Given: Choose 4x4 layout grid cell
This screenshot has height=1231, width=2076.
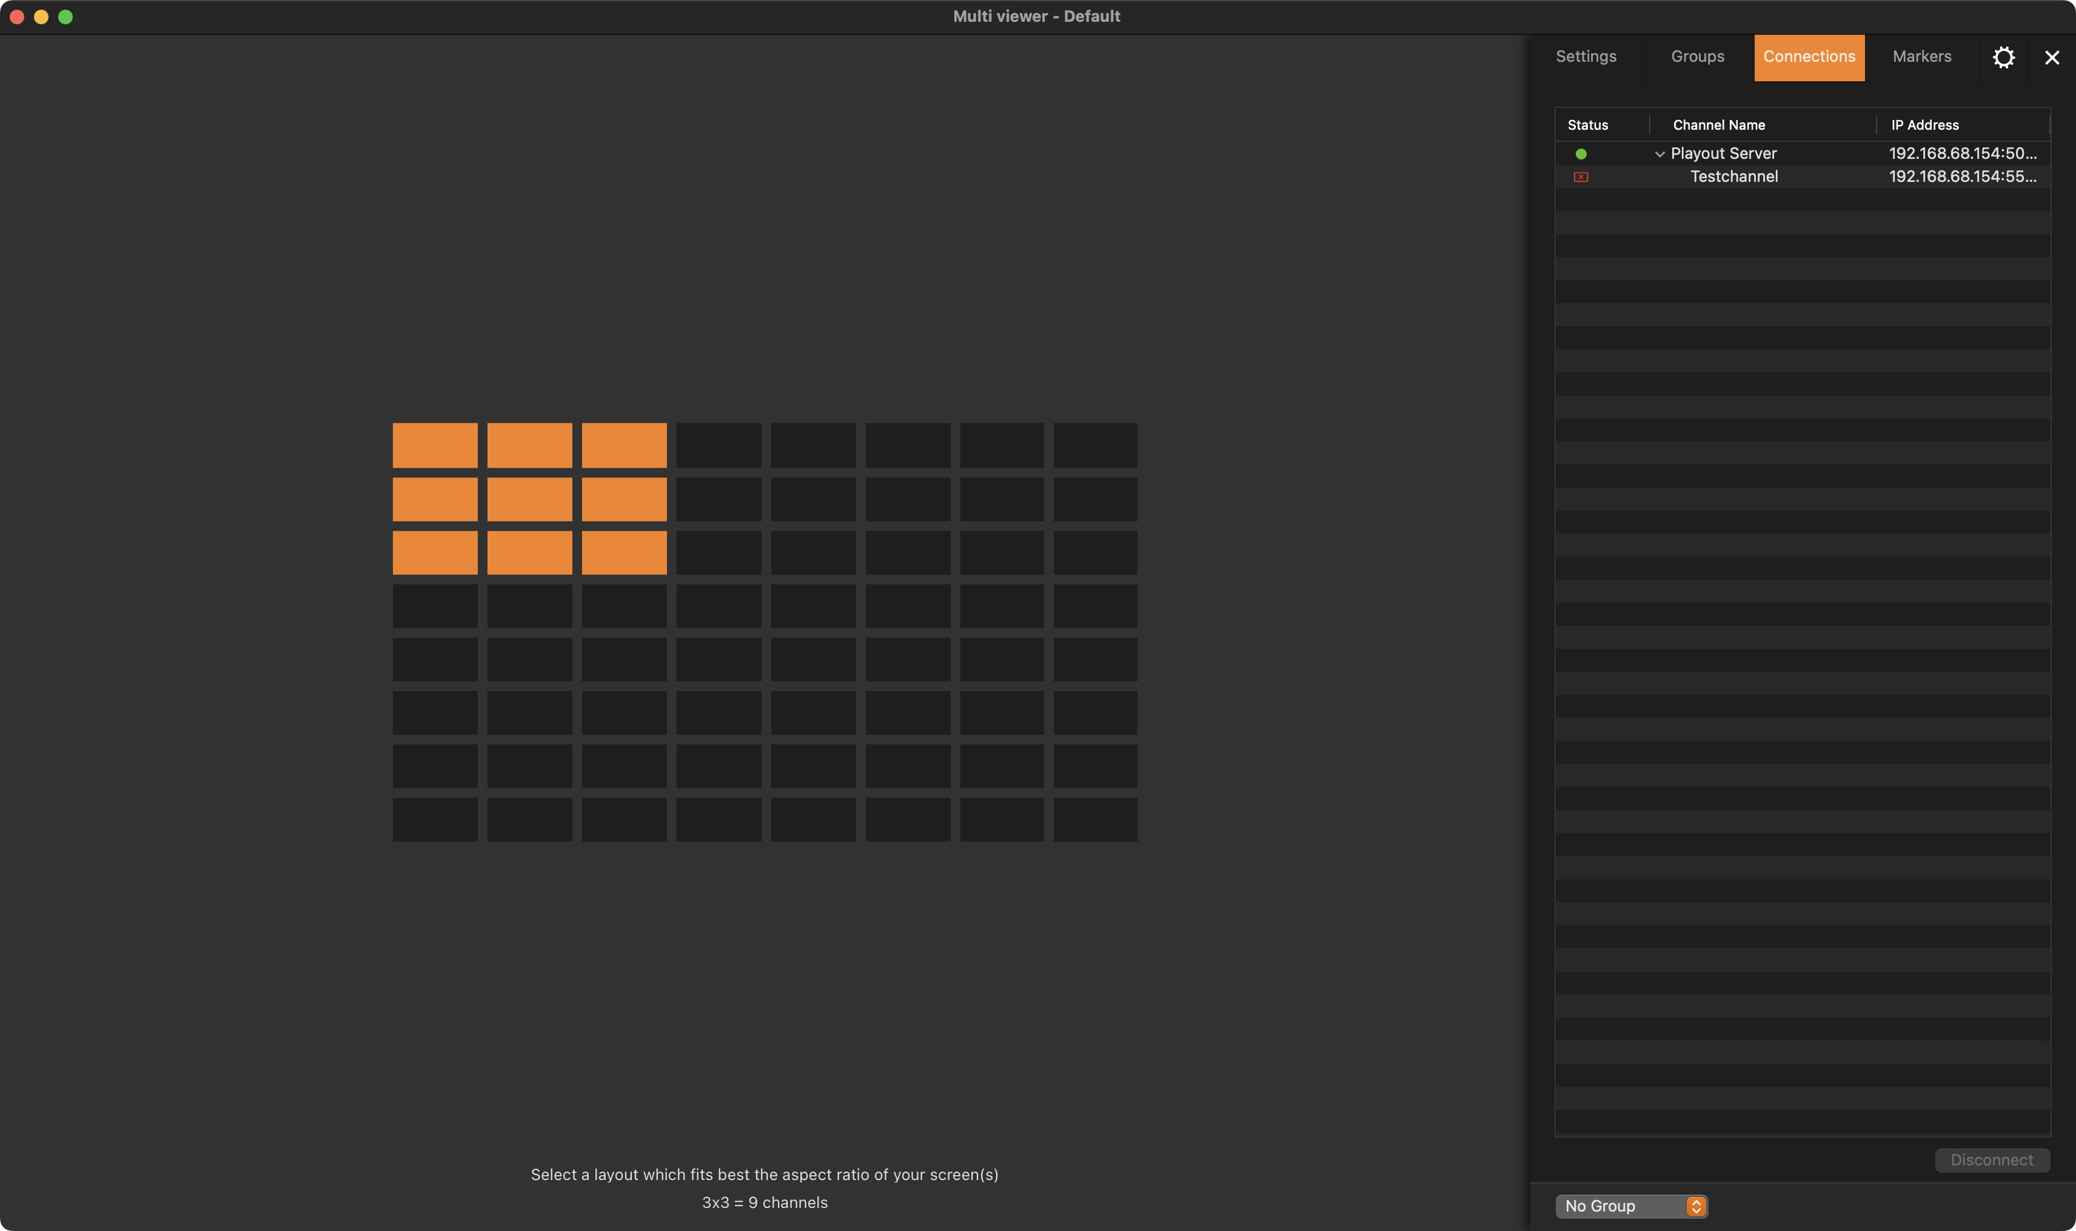Looking at the screenshot, I should click(x=718, y=606).
